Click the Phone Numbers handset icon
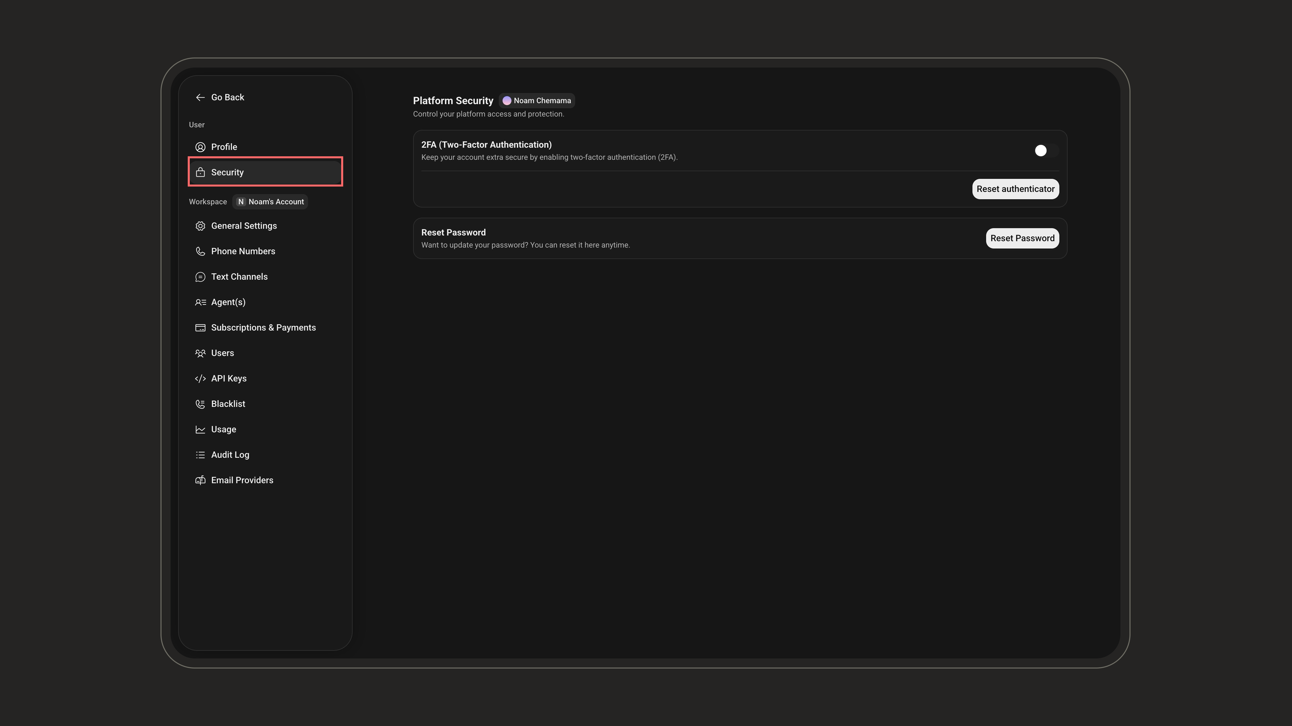This screenshot has height=726, width=1292. point(200,252)
